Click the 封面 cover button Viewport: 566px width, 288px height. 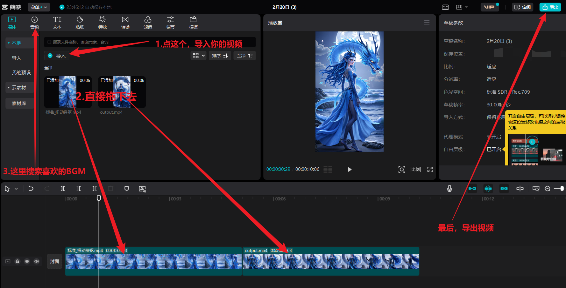(54, 261)
